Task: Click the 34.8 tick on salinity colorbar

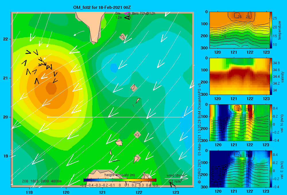Action: (x=276, y=63)
